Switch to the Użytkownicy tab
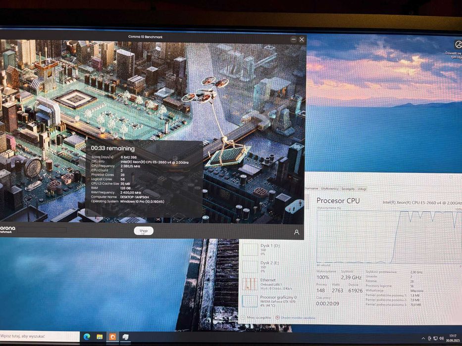 click(x=329, y=189)
